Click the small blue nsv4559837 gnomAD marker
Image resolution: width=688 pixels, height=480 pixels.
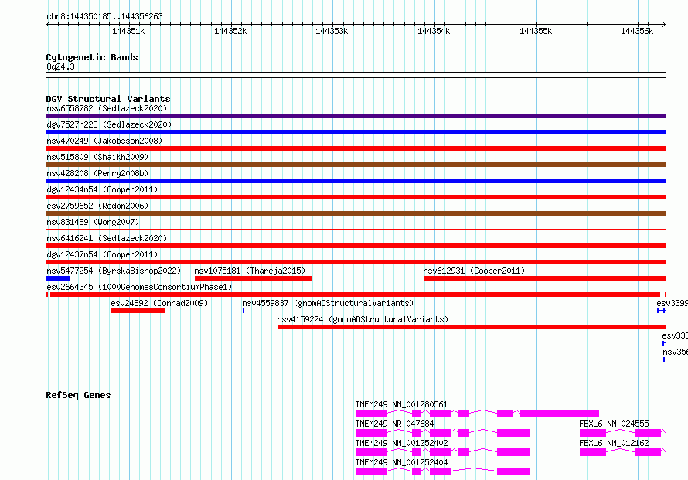click(x=244, y=311)
